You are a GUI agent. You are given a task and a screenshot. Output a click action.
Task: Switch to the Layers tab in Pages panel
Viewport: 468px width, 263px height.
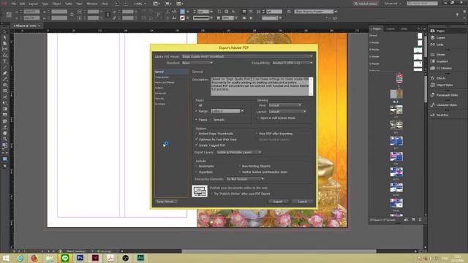coord(390,28)
